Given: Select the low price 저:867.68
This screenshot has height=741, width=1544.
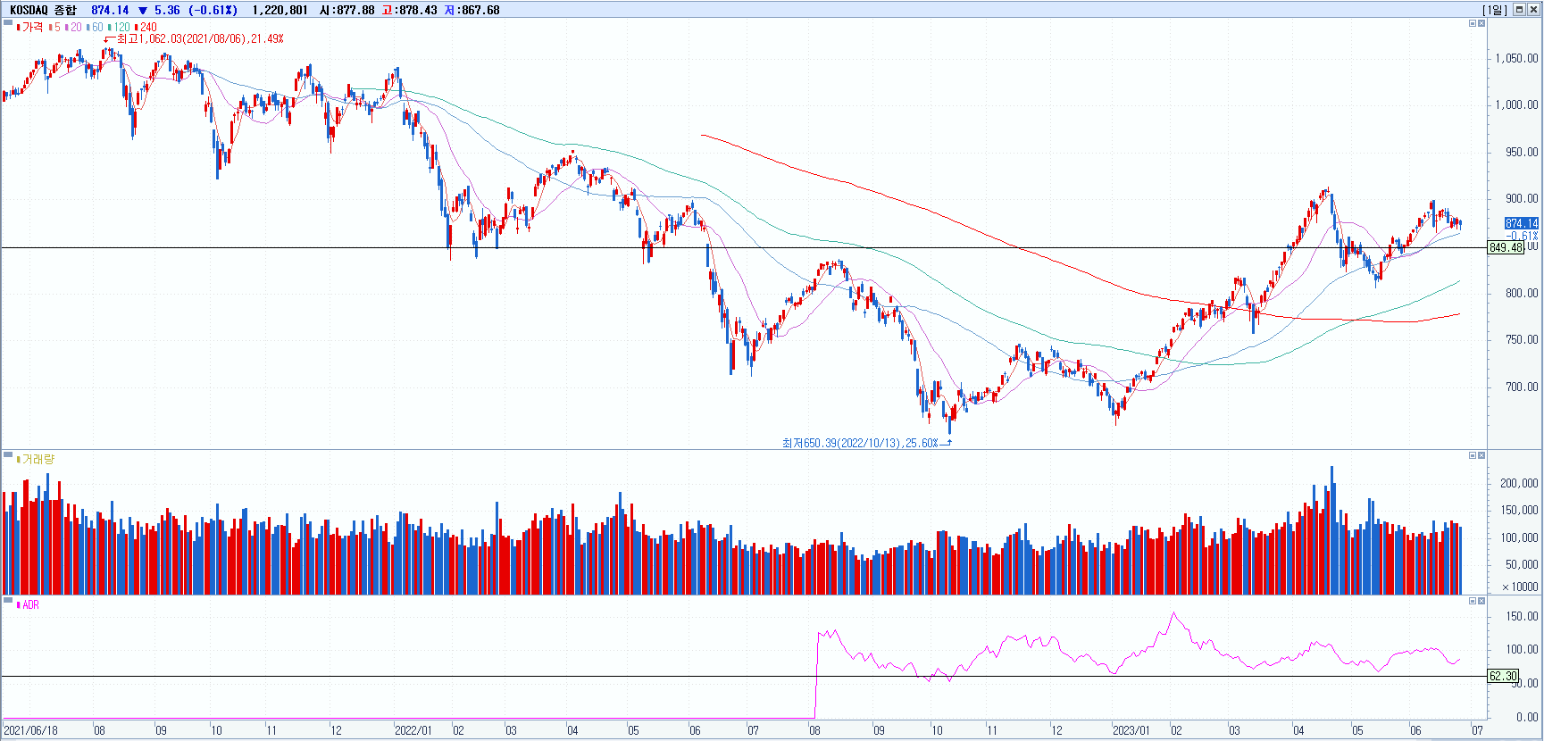Looking at the screenshot, I should tap(472, 10).
